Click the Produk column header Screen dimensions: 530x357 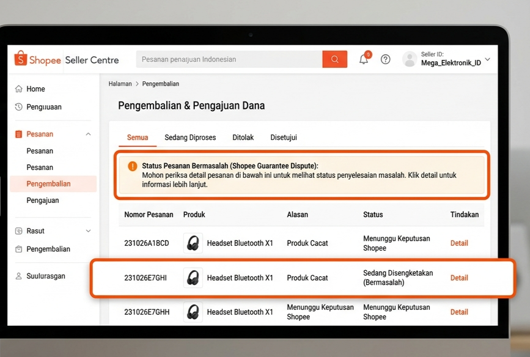point(194,215)
